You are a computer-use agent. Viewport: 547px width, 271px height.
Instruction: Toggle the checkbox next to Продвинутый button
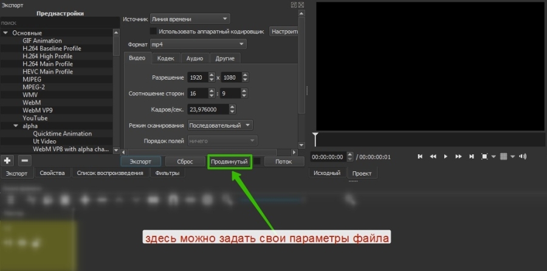tap(258, 162)
